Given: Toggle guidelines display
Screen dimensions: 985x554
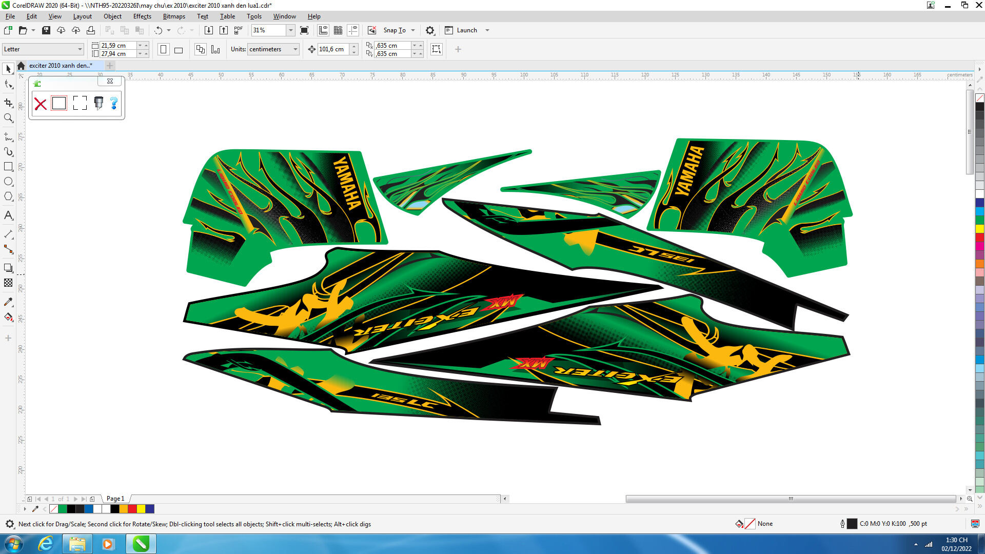Looking at the screenshot, I should tap(353, 30).
